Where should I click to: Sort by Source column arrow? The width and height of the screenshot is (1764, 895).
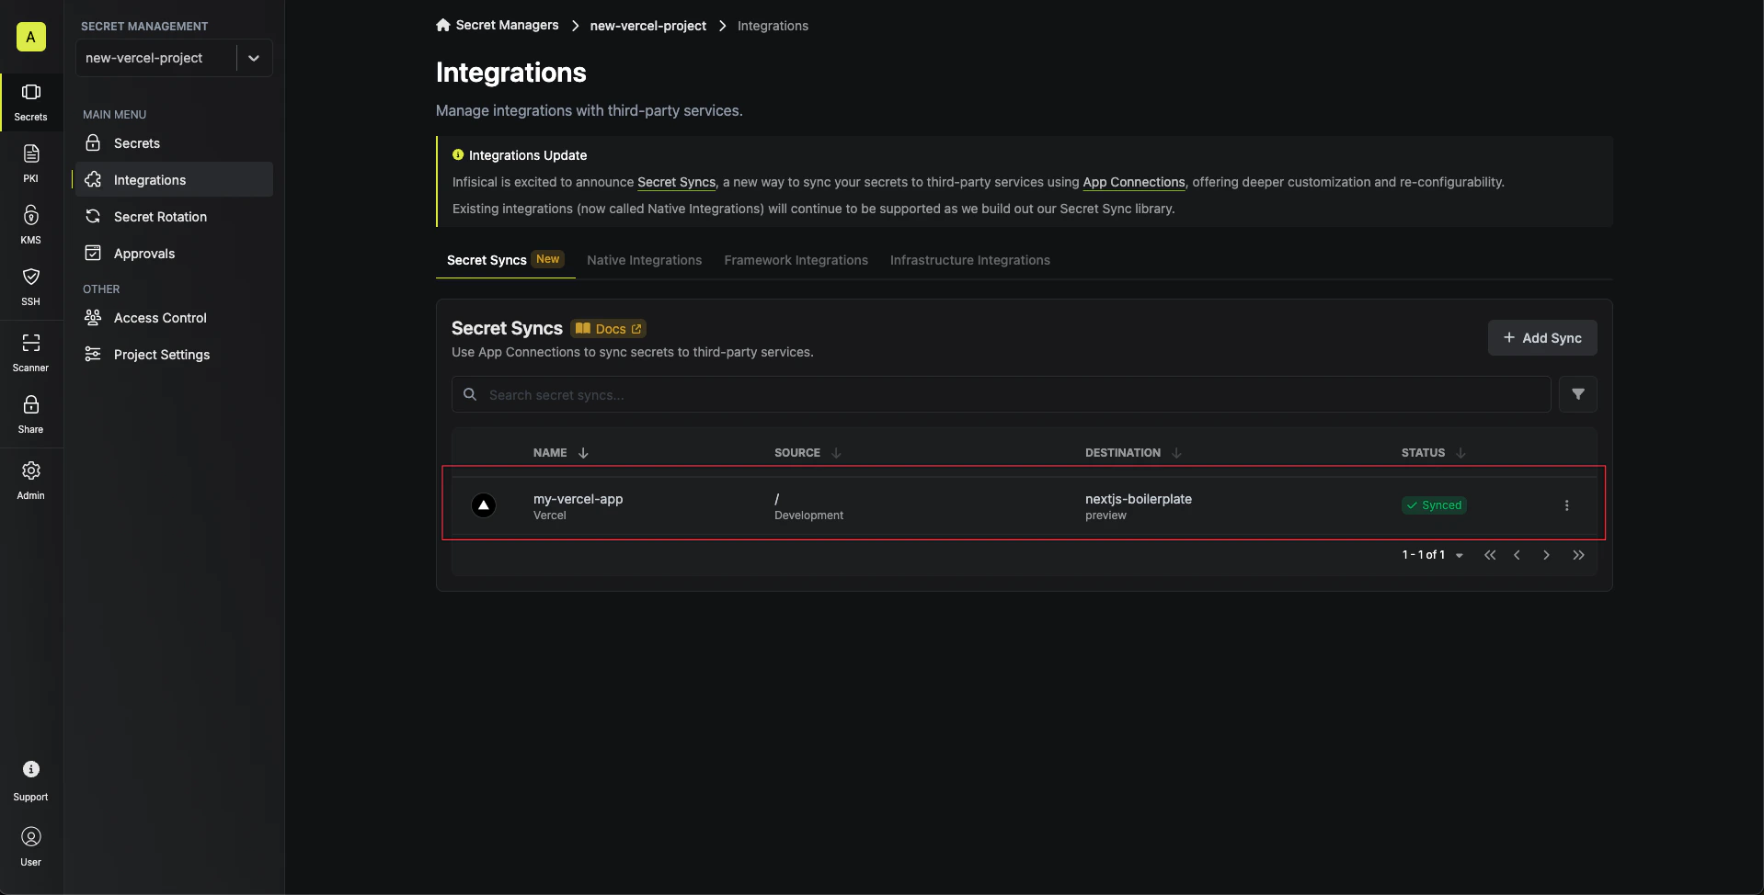coord(836,453)
